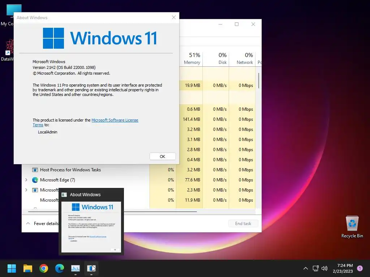Click the 141.4 MB memory cell
This screenshot has height=277, width=370.
point(192,119)
